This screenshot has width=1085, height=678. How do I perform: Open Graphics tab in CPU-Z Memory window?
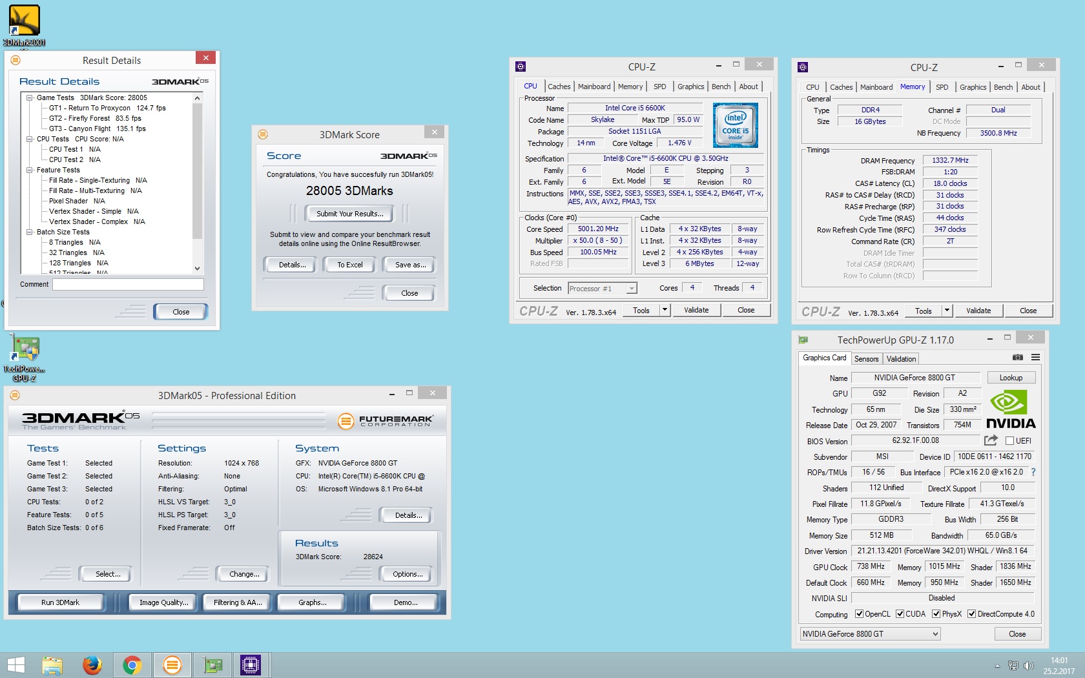(x=973, y=87)
